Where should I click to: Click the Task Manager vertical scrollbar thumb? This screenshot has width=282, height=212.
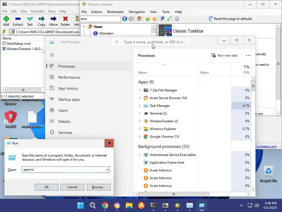[x=253, y=86]
